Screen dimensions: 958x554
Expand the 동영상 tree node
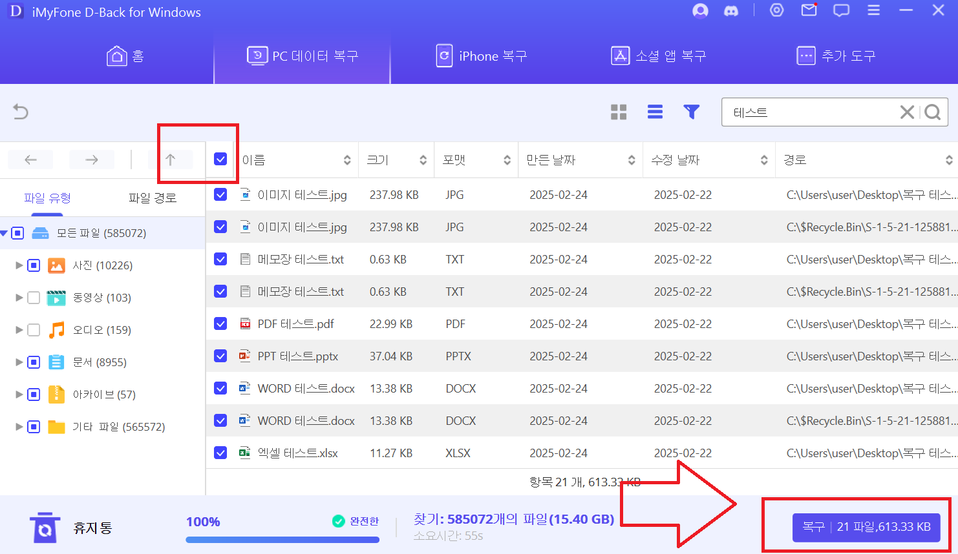click(x=19, y=298)
